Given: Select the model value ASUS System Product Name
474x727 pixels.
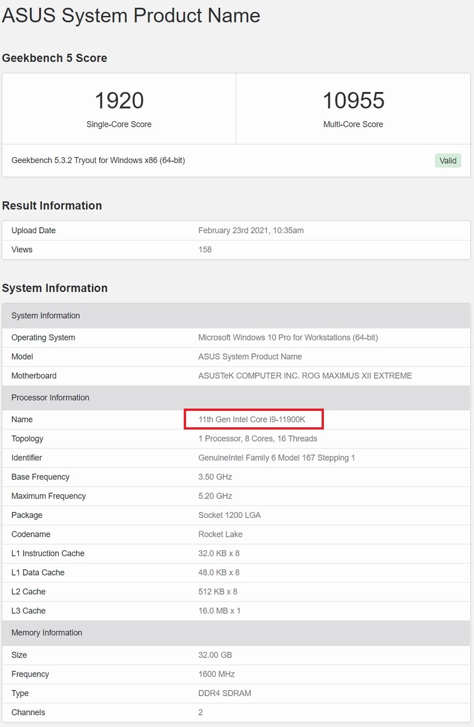Looking at the screenshot, I should click(250, 357).
